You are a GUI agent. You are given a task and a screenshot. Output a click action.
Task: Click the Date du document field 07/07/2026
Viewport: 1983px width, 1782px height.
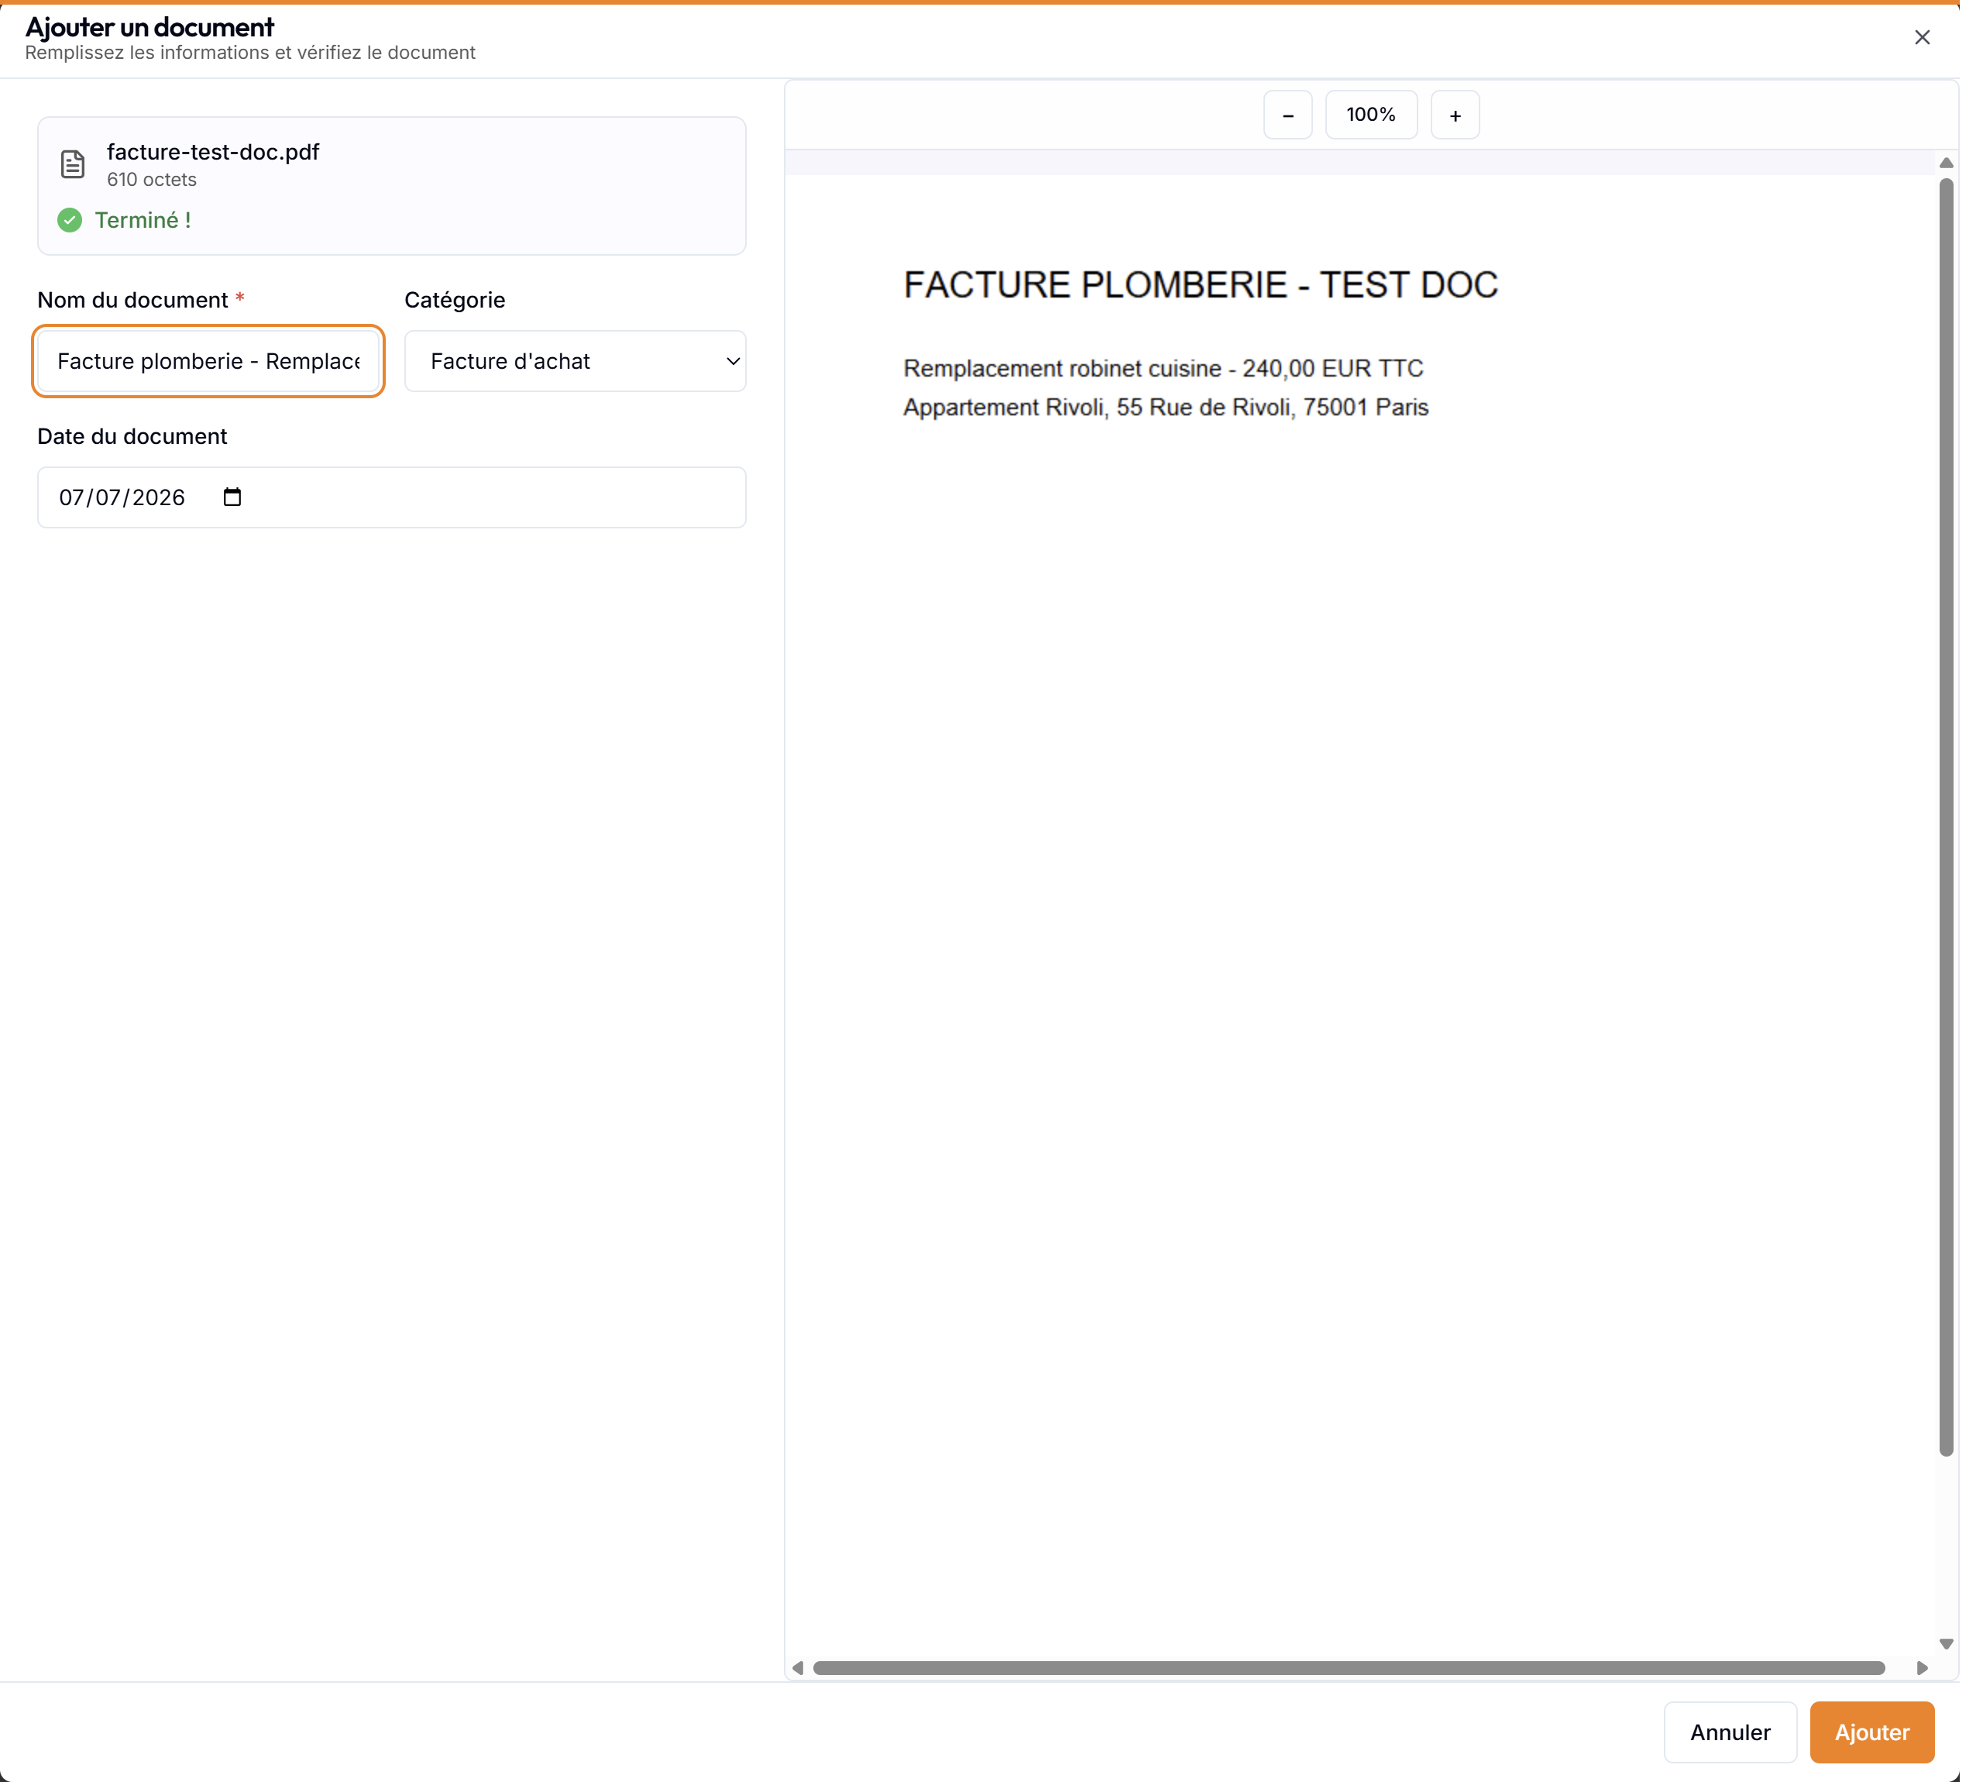(x=391, y=497)
